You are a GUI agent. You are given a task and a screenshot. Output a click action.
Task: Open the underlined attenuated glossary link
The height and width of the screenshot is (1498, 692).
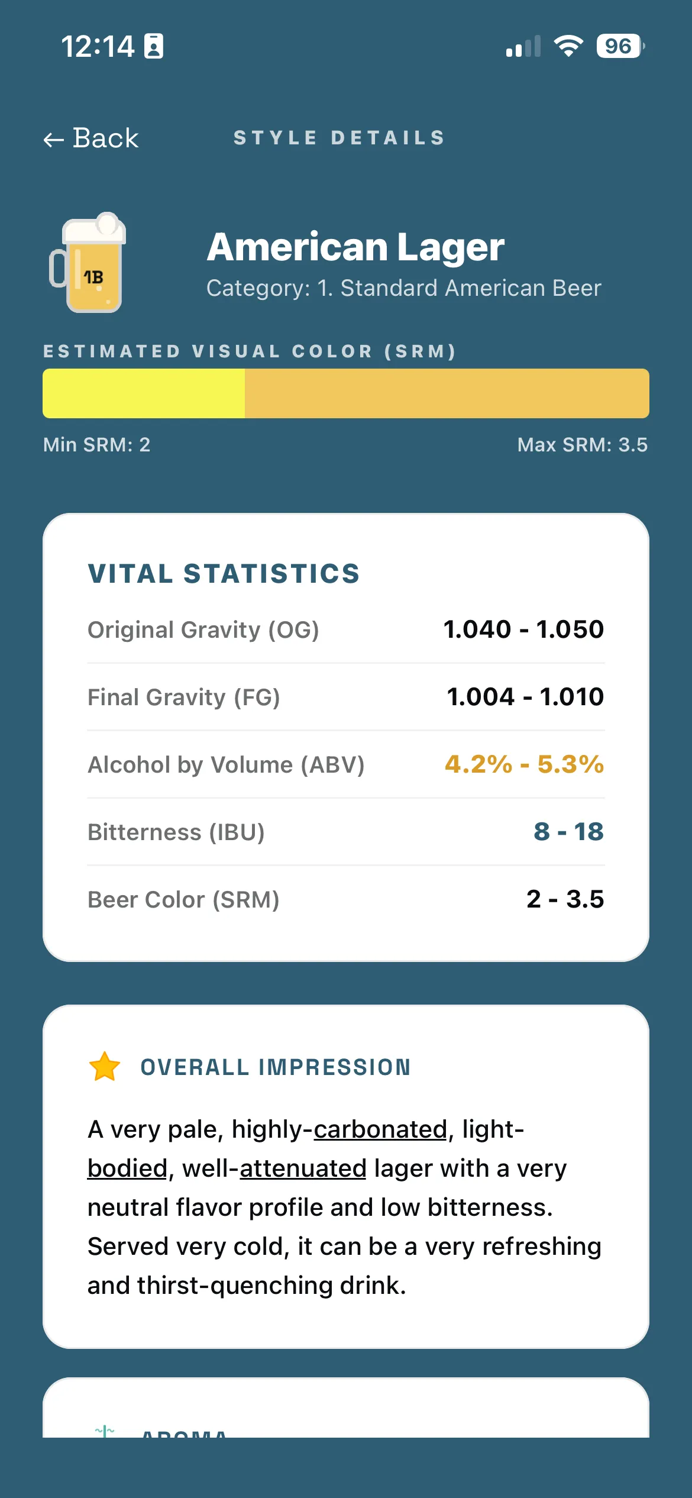point(303,1168)
